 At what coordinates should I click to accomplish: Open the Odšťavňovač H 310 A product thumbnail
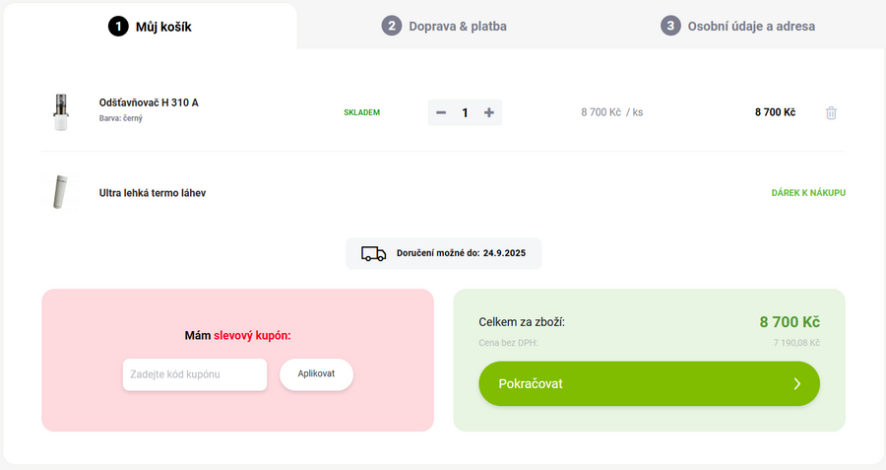[x=61, y=112]
